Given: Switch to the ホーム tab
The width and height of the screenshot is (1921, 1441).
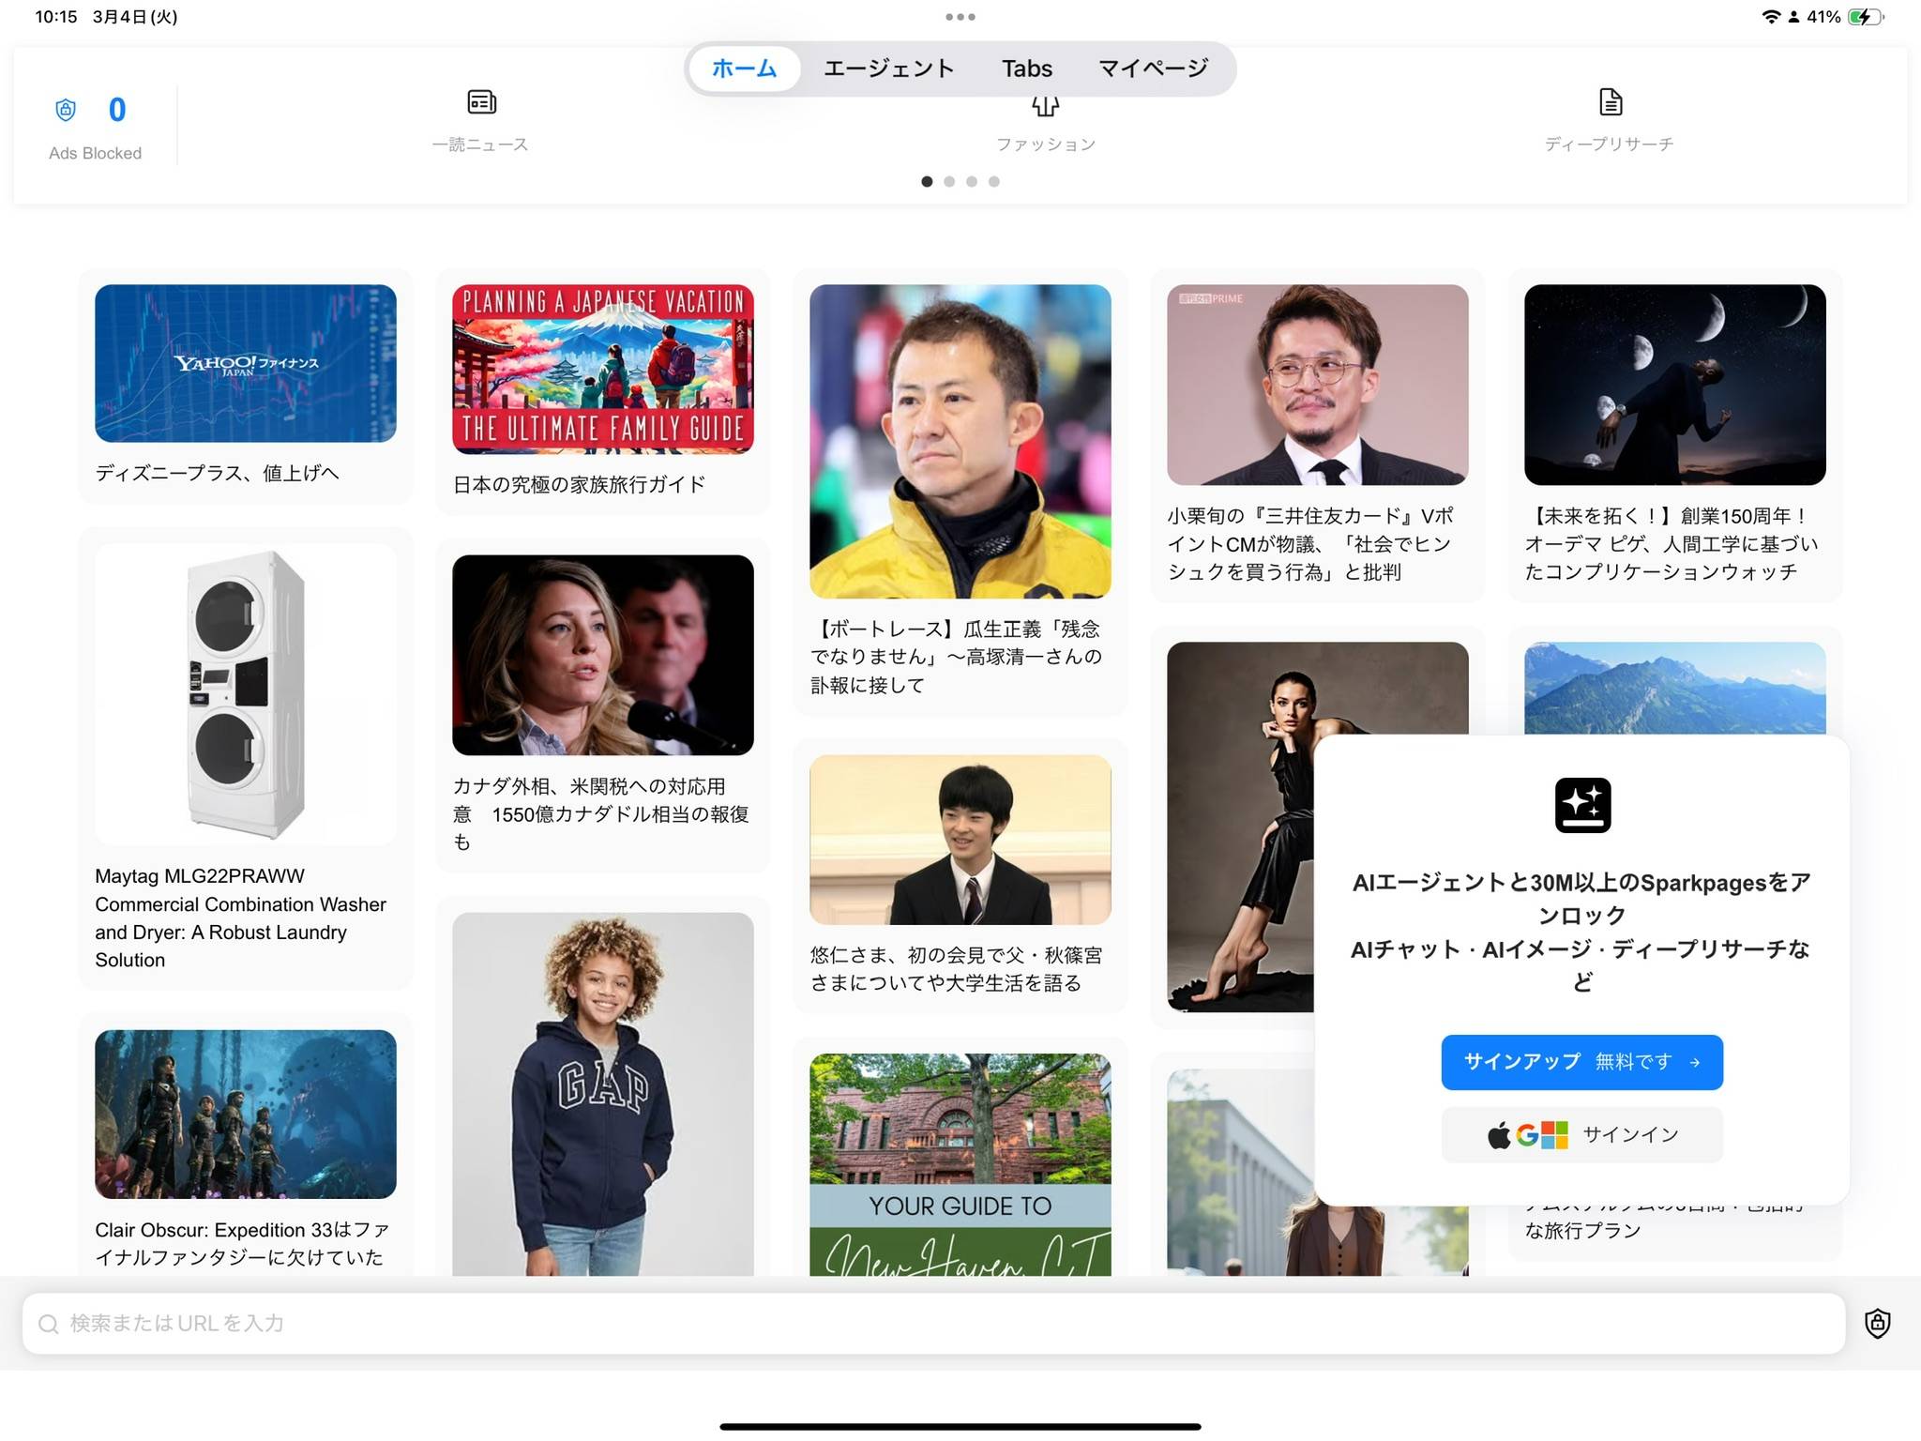Looking at the screenshot, I should point(744,68).
